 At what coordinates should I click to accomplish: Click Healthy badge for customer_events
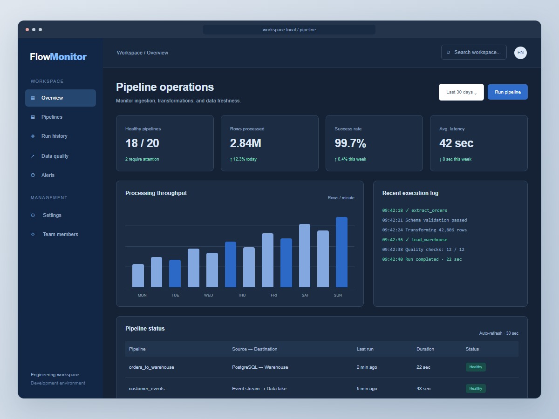click(x=476, y=388)
